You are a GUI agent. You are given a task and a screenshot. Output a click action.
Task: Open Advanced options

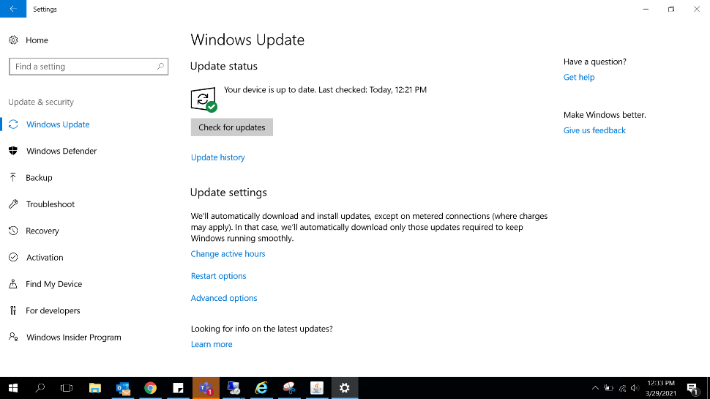coord(224,298)
